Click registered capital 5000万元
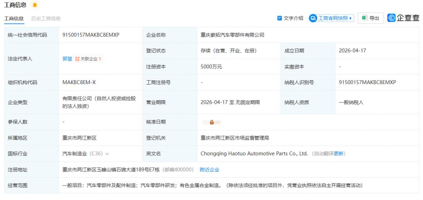Screen dimensions: 423x200 pyautogui.click(x=211, y=67)
